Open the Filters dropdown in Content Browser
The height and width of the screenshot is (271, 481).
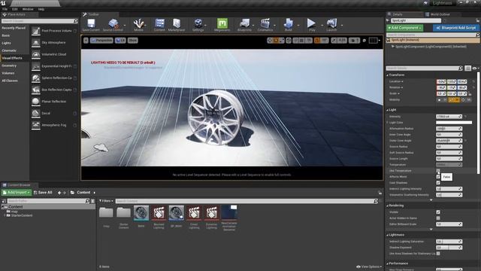(x=106, y=201)
